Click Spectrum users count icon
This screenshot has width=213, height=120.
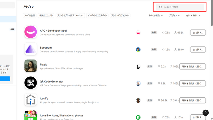175,50
